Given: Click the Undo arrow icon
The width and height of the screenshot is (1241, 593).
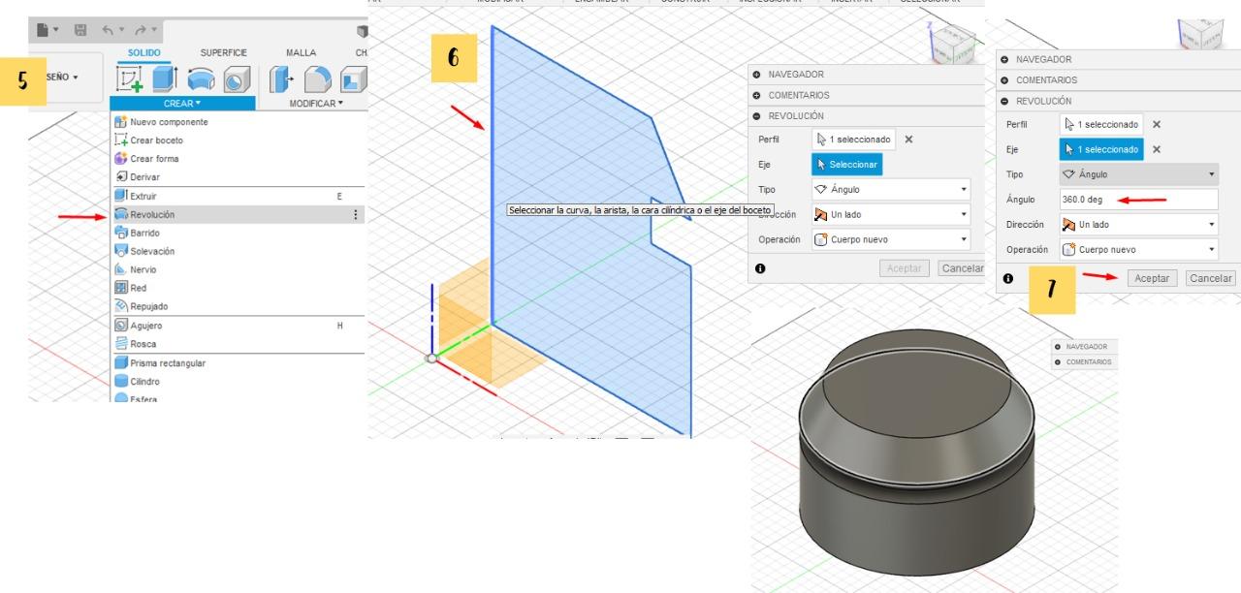Looking at the screenshot, I should point(110,30).
